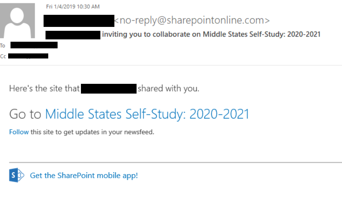Click the redacted recipient in the To field
This screenshot has height=216, width=342.
click(x=34, y=45)
